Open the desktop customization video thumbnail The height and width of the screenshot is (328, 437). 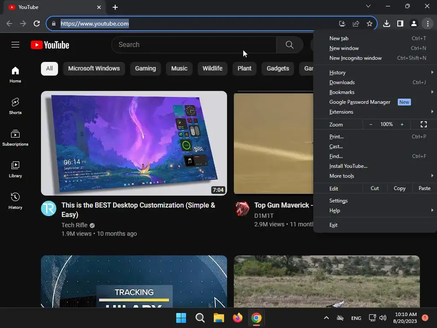134,143
